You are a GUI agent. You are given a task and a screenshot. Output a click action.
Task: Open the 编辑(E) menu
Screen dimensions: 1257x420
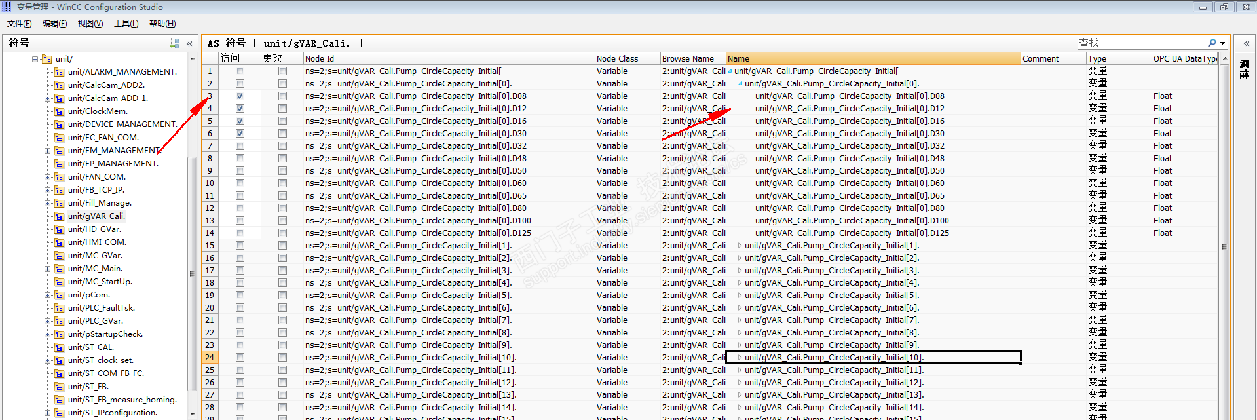tap(55, 24)
